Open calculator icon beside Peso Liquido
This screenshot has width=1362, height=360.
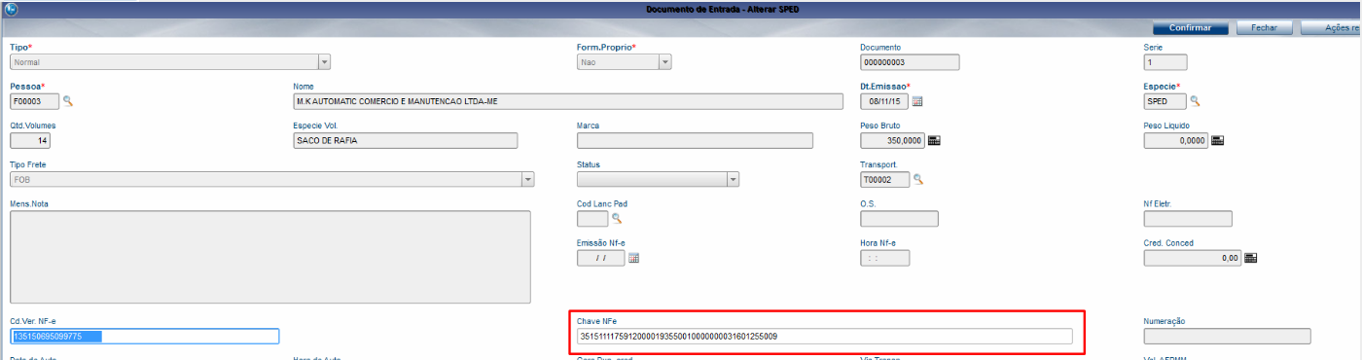[x=1217, y=140]
